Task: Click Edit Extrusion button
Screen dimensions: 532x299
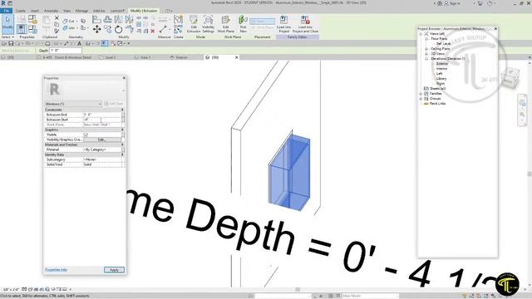Action: (194, 24)
